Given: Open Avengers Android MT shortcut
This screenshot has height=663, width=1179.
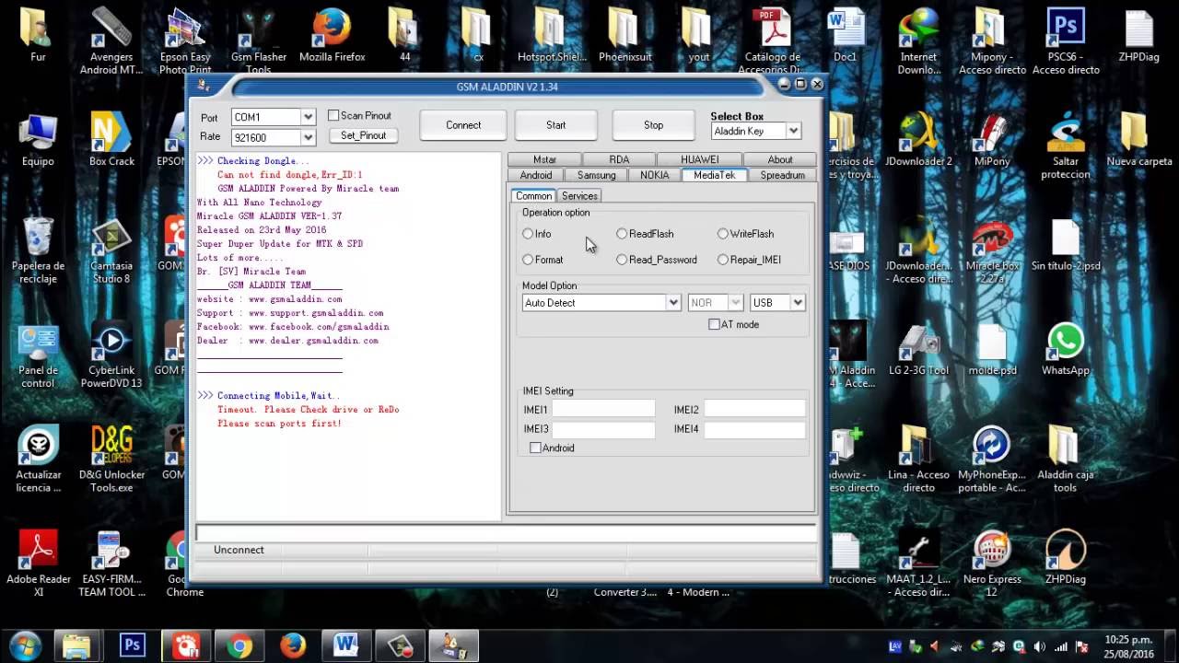Looking at the screenshot, I should coord(111,39).
